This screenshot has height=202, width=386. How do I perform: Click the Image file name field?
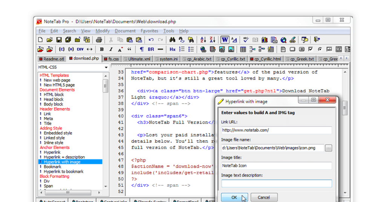273,148
